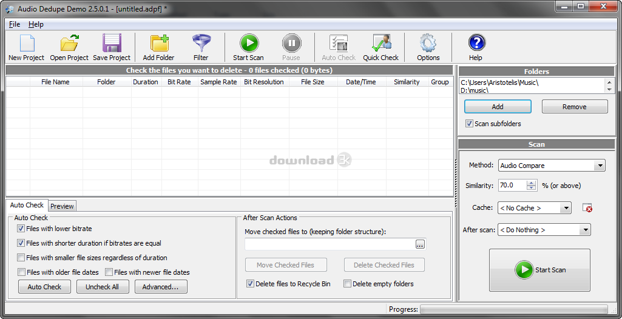Click the Add button under Folders
The image size is (622, 319).
498,107
